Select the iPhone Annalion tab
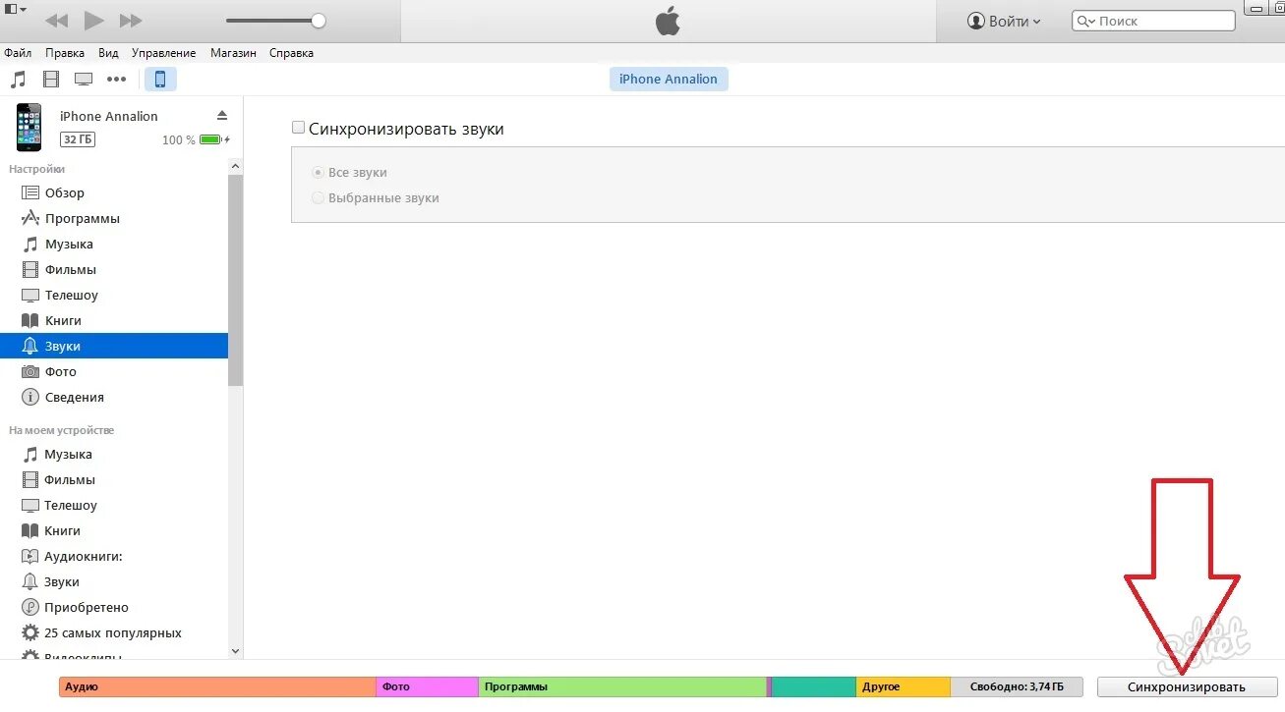Viewport: 1285px width, 712px height. click(669, 79)
